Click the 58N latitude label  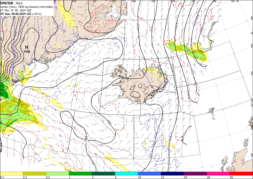pyautogui.click(x=251, y=155)
